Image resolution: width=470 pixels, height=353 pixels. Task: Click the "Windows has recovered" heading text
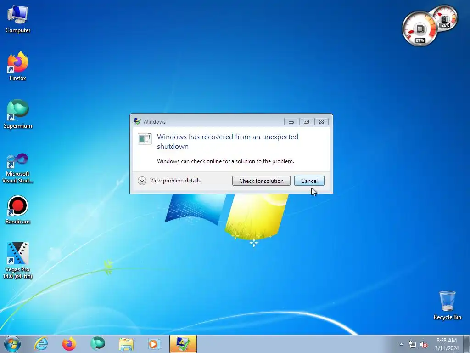point(228,142)
